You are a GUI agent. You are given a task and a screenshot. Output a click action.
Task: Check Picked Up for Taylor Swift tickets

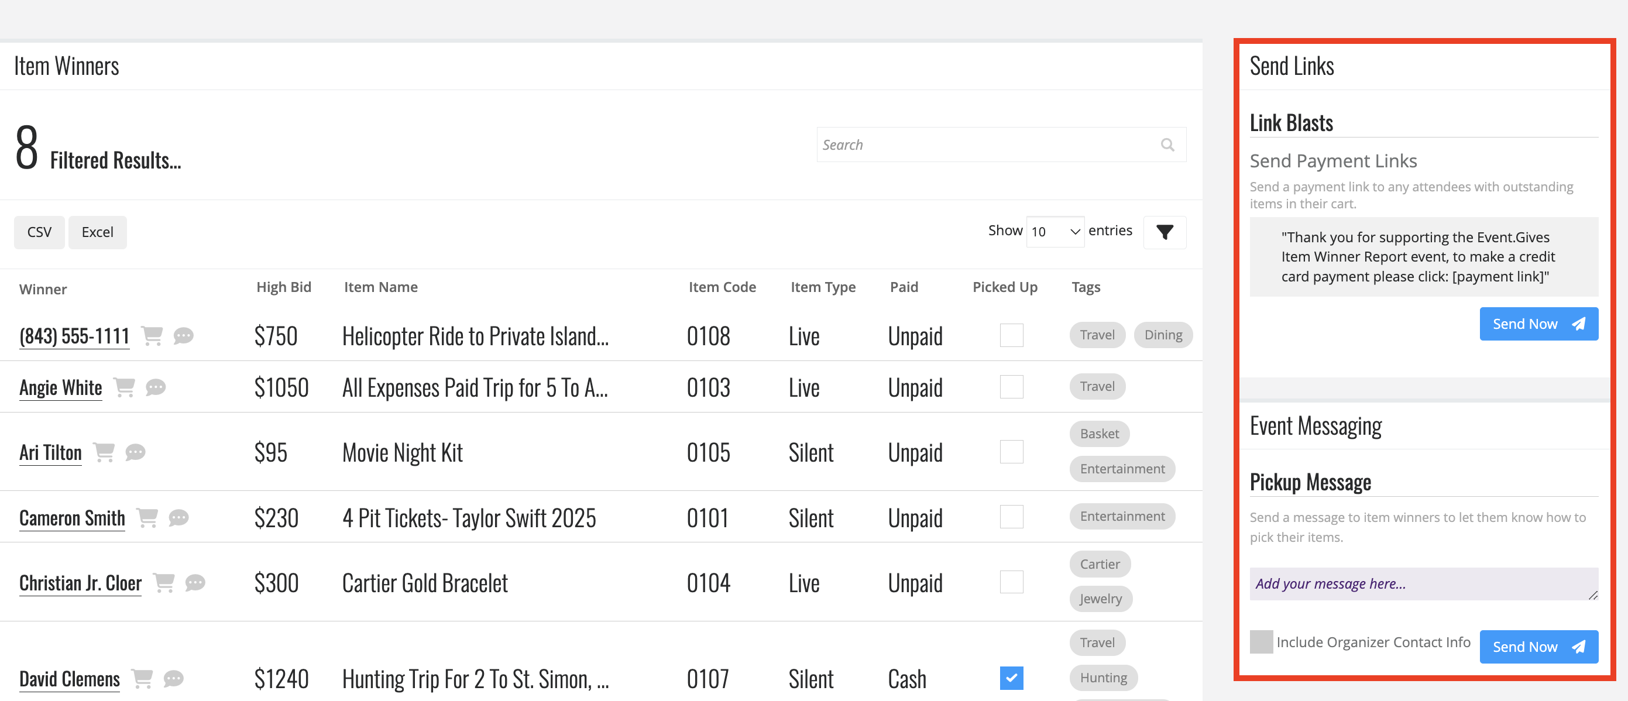1011,517
